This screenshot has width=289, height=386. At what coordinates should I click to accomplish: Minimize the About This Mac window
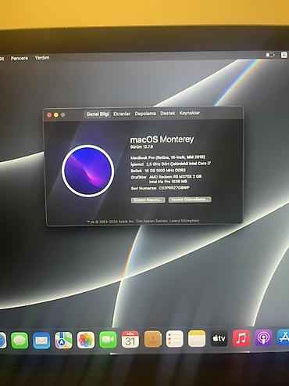(x=56, y=115)
